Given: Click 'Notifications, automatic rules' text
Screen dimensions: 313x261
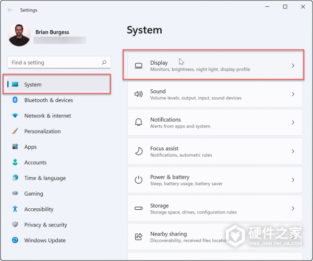Looking at the screenshot, I should [x=181, y=155].
